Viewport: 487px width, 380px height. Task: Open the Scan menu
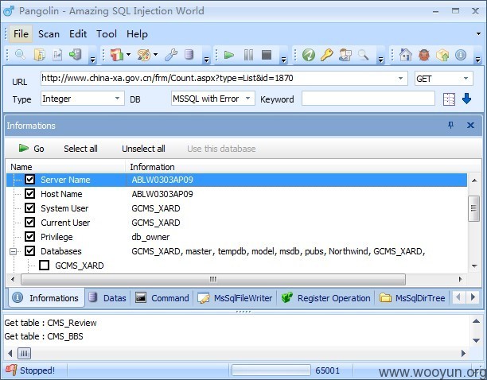(x=49, y=34)
